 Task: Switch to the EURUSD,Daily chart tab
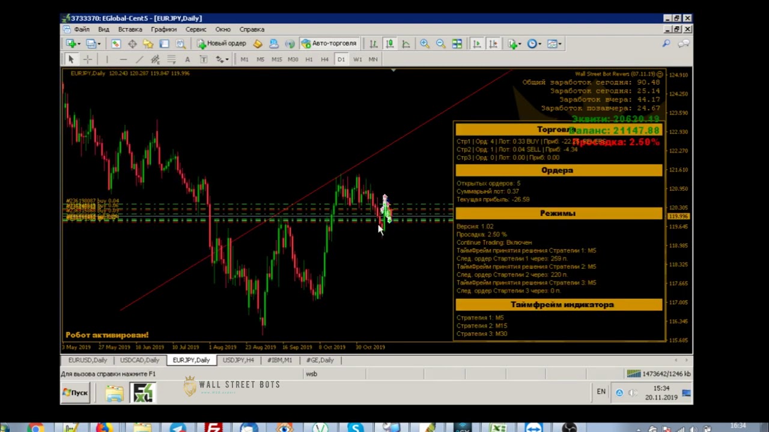point(88,360)
